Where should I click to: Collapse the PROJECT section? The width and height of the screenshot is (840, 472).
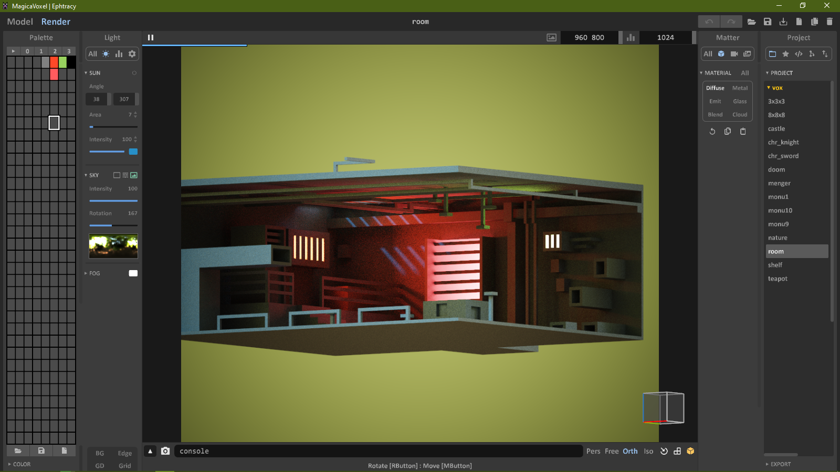780,73
